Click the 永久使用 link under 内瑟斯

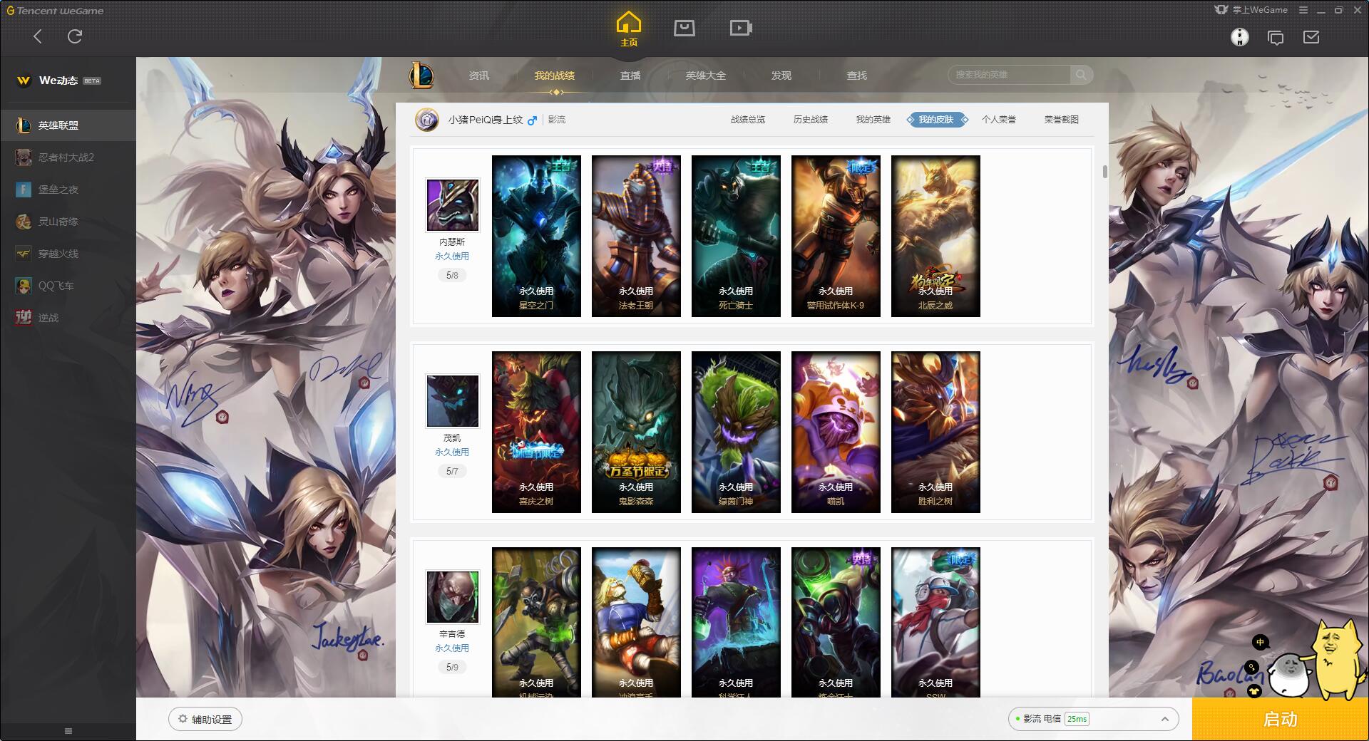click(x=452, y=256)
